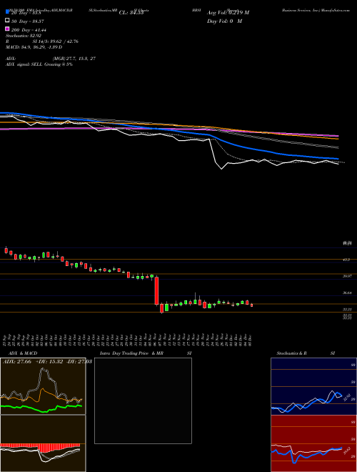Viewport: 357px width, 472px height.
Task: Click the blue Stochastics chart panel
Action: click(313, 386)
